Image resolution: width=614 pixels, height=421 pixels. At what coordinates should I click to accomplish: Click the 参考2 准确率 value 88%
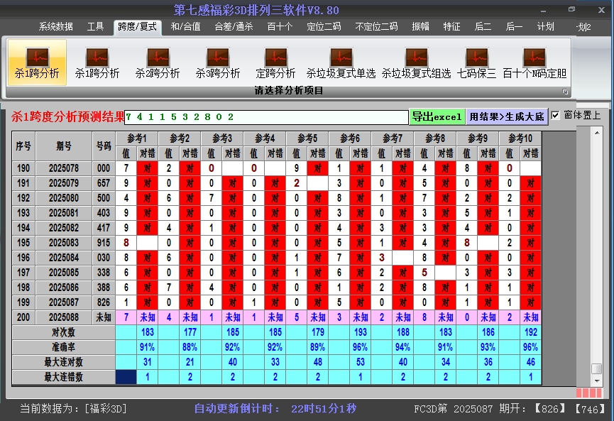[x=190, y=347]
